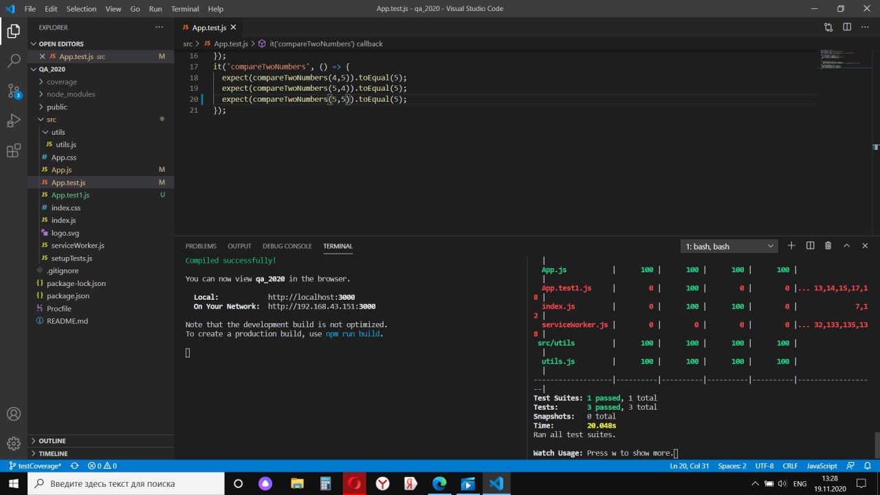Open notifications bell in status bar
This screenshot has height=495, width=880.
click(x=868, y=465)
